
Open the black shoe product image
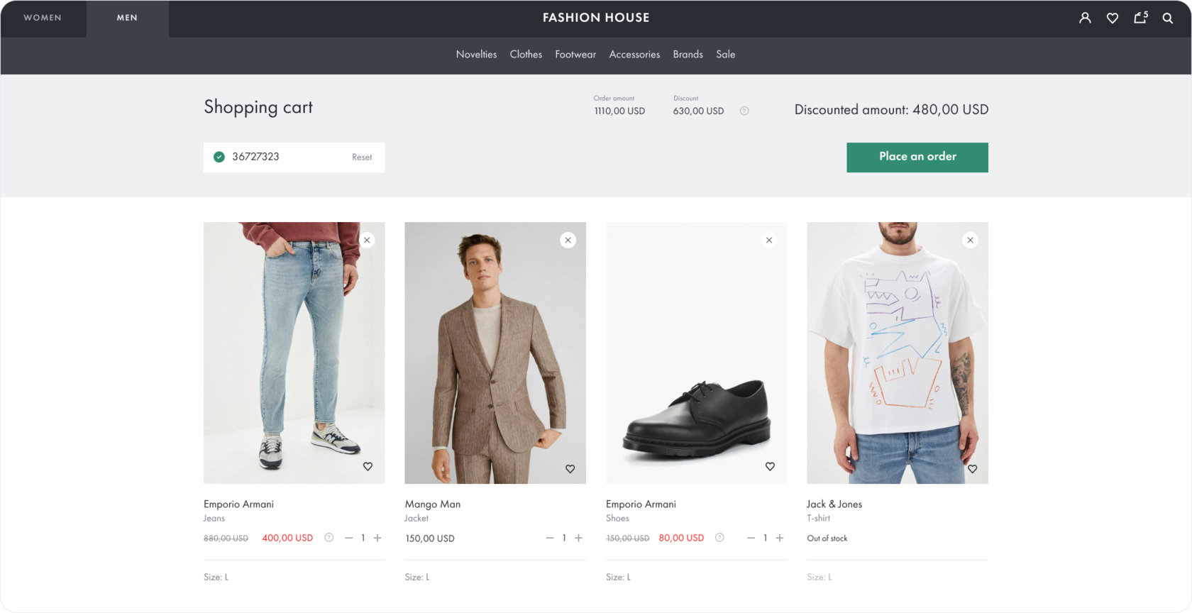pyautogui.click(x=696, y=353)
